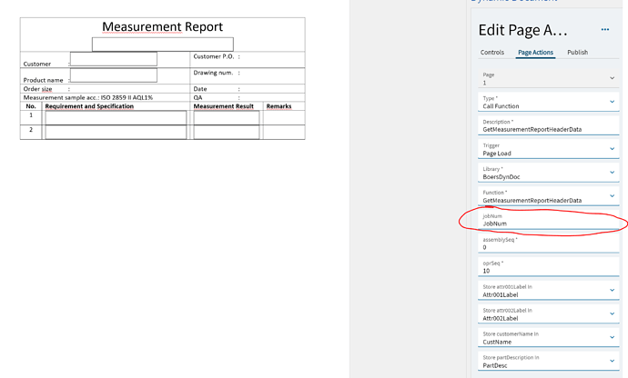Click the Customer field box in report
628x378 pixels.
pyautogui.click(x=114, y=59)
